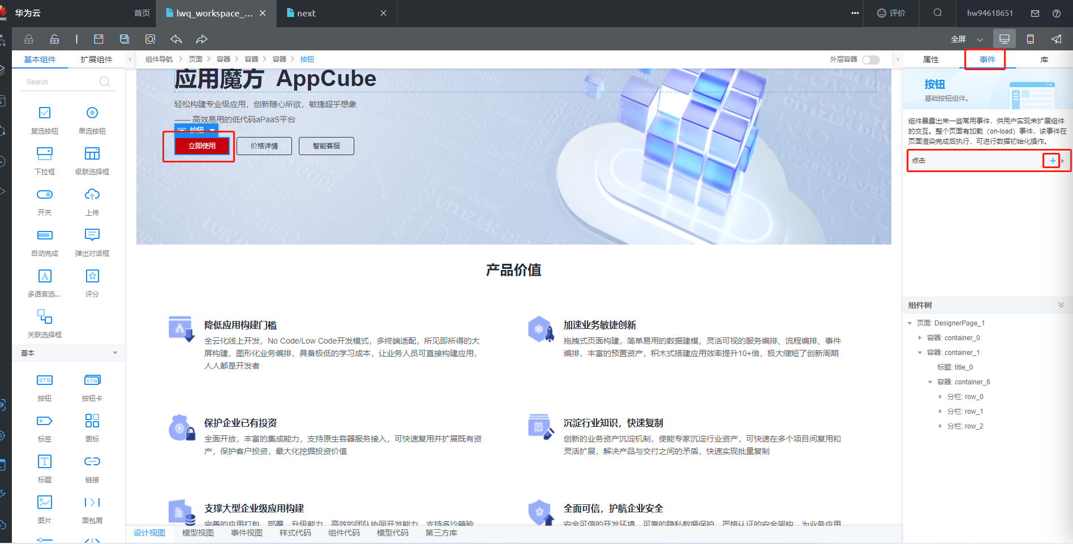Open the search in the top bar
This screenshot has width=1073, height=544.
(938, 13)
